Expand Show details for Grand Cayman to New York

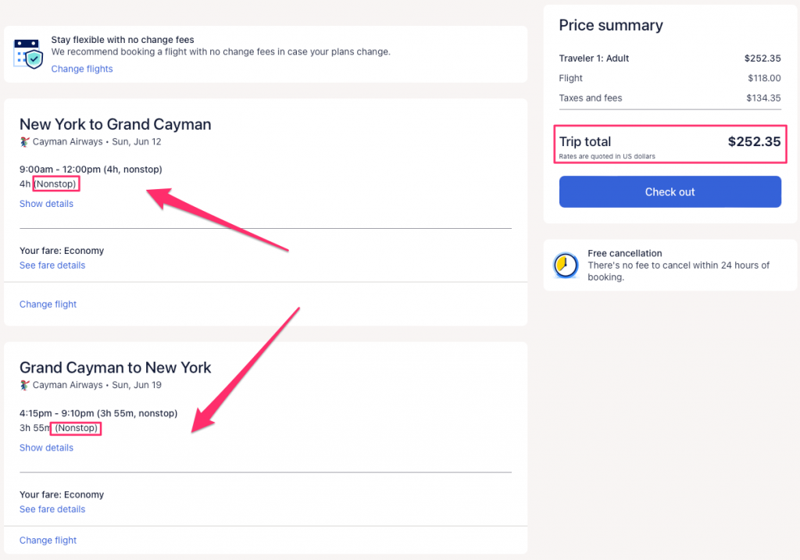click(x=46, y=448)
